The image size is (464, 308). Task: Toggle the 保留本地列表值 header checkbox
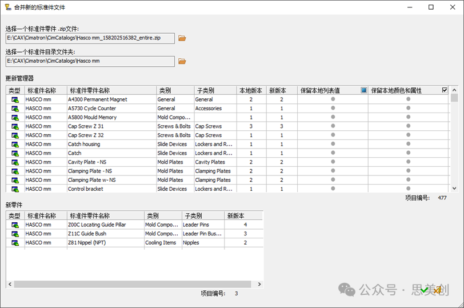tap(363, 90)
